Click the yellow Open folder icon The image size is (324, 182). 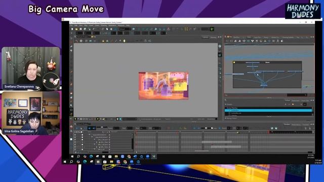(x=76, y=29)
